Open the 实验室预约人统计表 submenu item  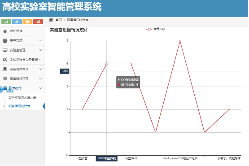22,97
